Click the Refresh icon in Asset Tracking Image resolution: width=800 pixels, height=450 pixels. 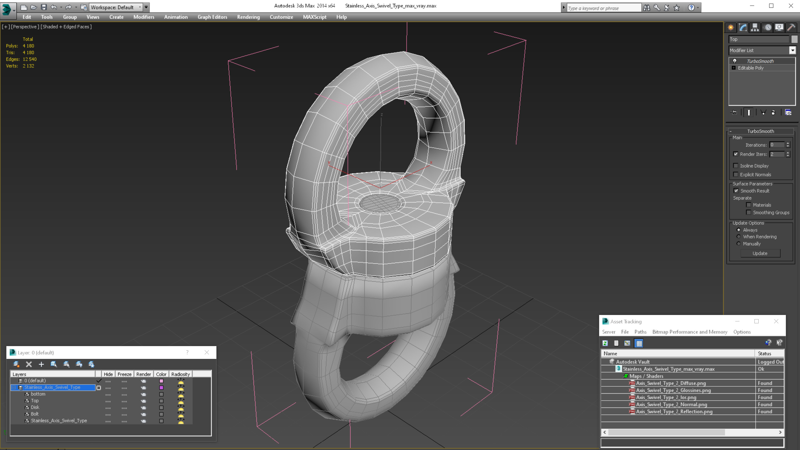[x=605, y=343]
